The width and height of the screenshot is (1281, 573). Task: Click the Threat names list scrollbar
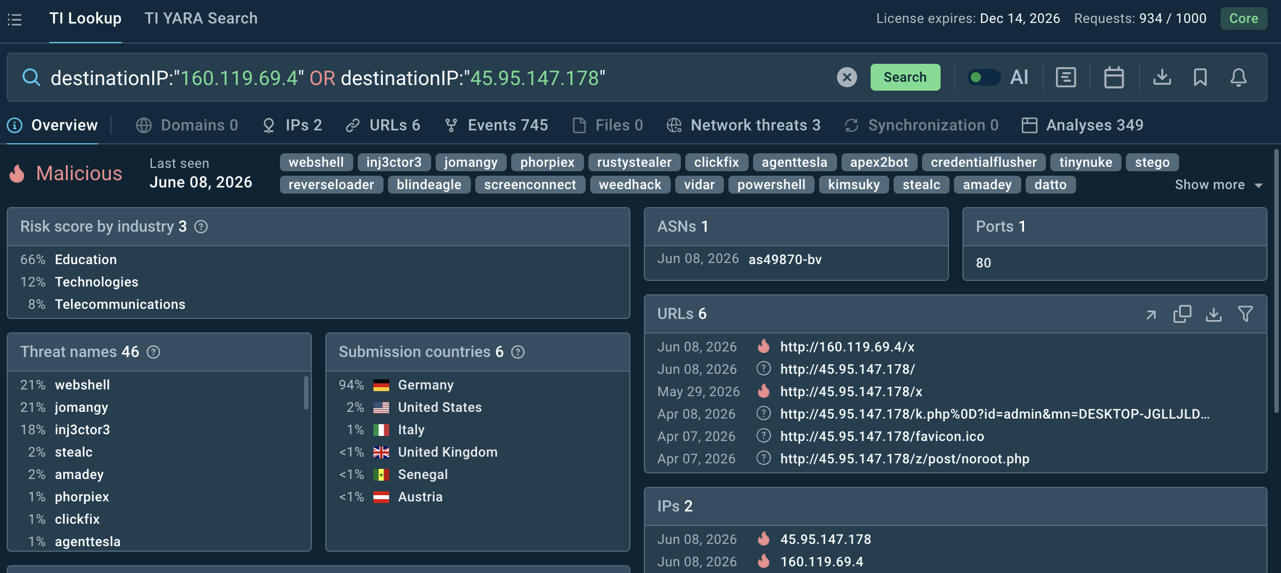(x=306, y=393)
